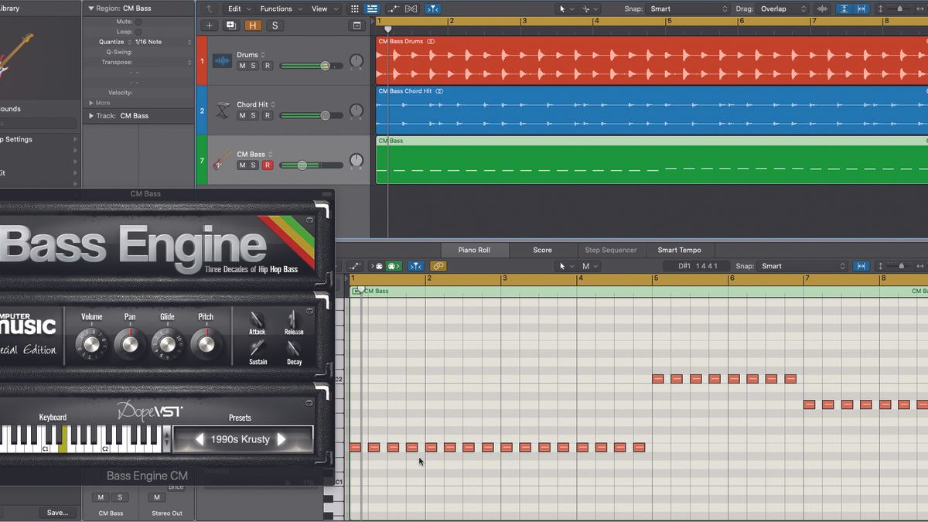Enable the chain/link icon in the Piano Roll toolbar
928x522 pixels.
438,265
